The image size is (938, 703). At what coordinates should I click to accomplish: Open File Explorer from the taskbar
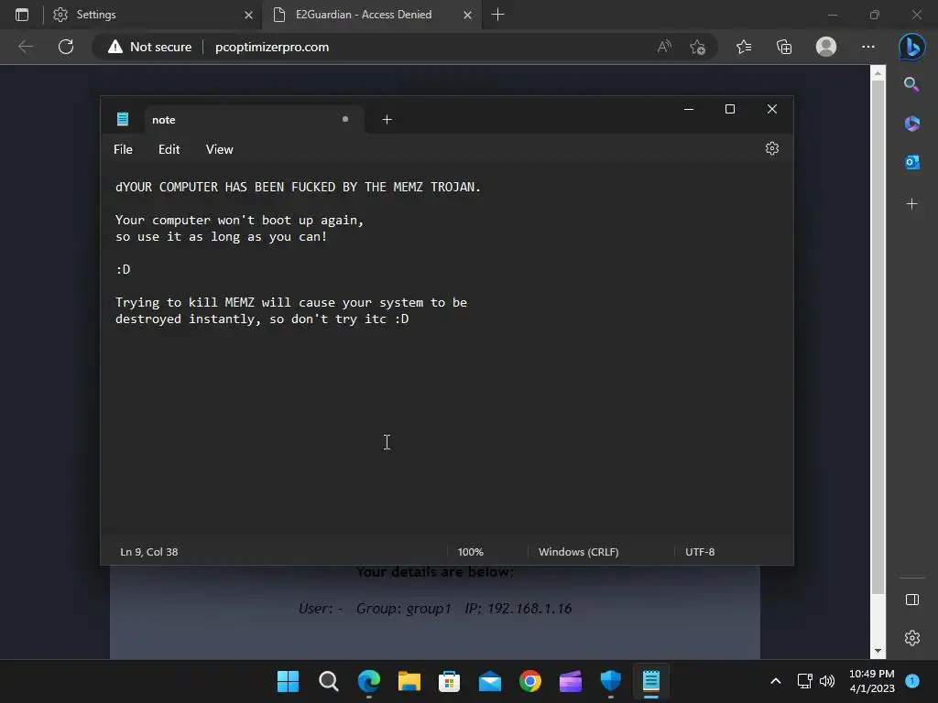[409, 681]
